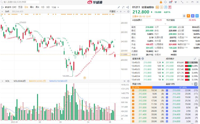This screenshot has width=200, height=124.
Task: Expand the VOL indicator selector arrow
Action: click(2, 81)
